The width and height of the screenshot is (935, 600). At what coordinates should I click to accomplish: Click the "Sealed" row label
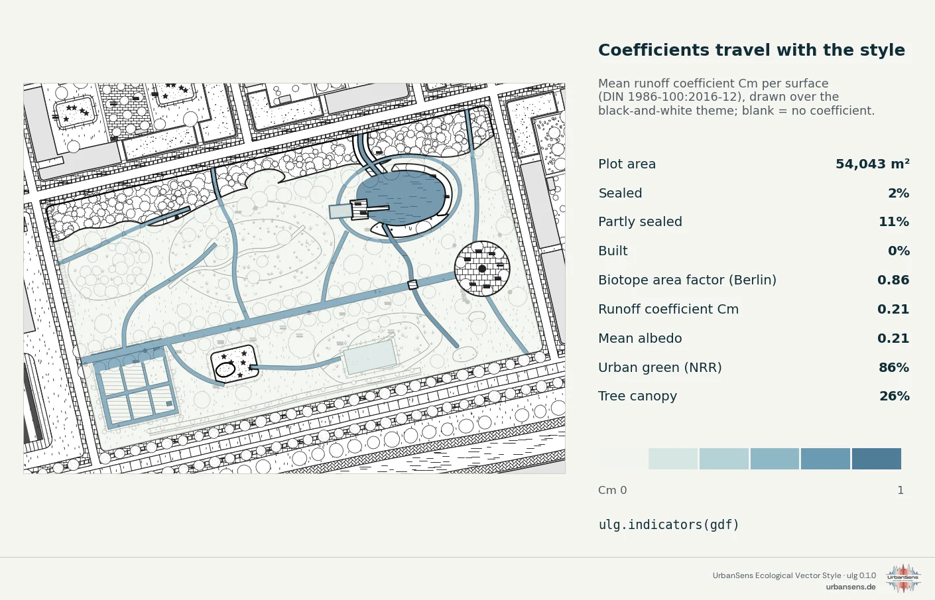pos(620,194)
